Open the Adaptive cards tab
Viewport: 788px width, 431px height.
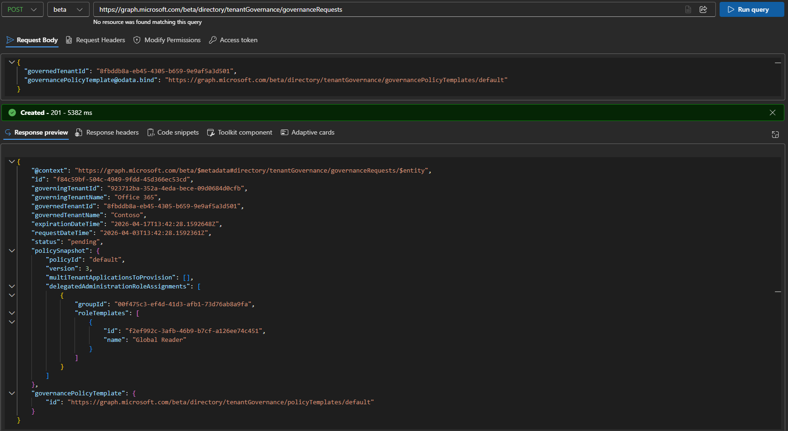[x=308, y=132]
